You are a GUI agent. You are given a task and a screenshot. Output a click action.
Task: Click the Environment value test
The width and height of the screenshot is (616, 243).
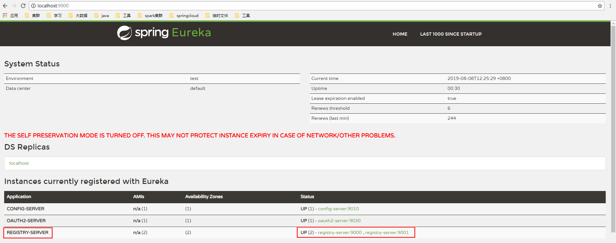(194, 78)
